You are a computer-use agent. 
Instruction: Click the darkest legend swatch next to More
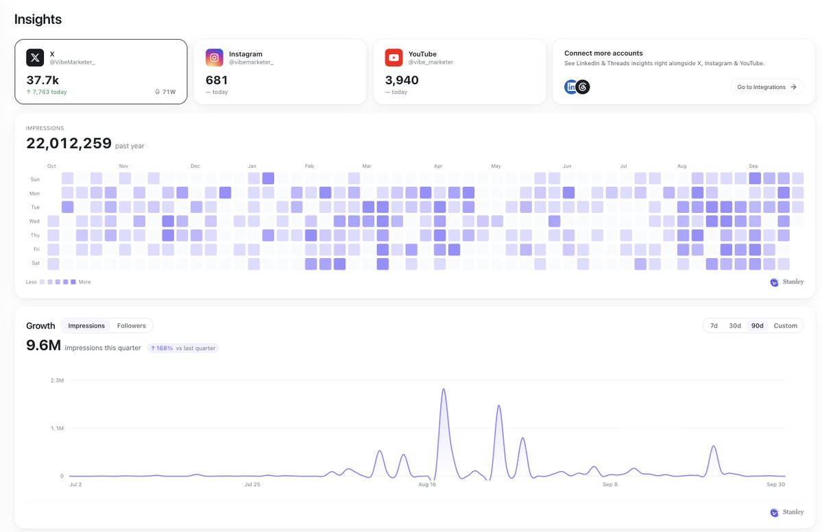tap(73, 281)
